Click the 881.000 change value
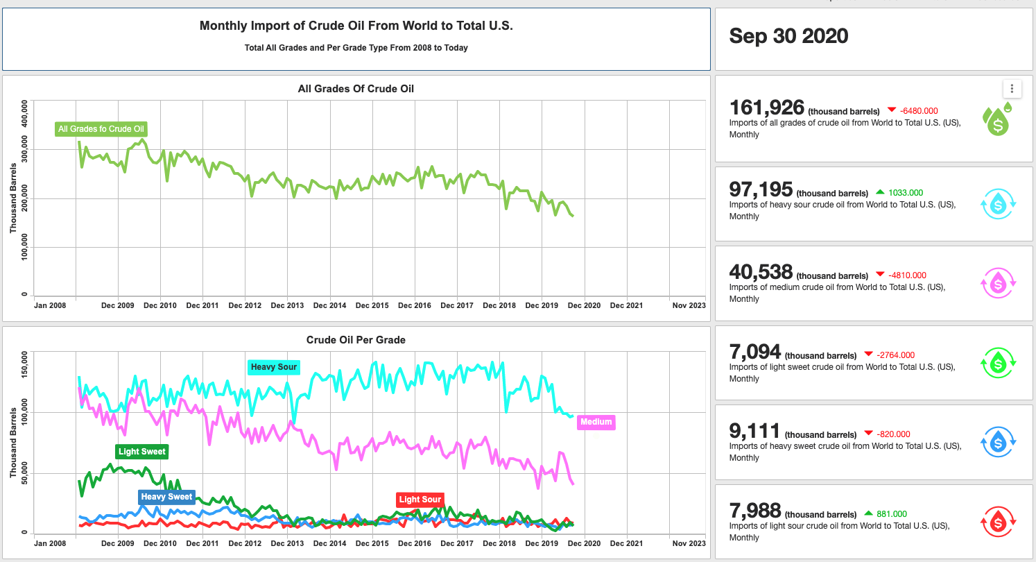1036x562 pixels. (x=892, y=513)
